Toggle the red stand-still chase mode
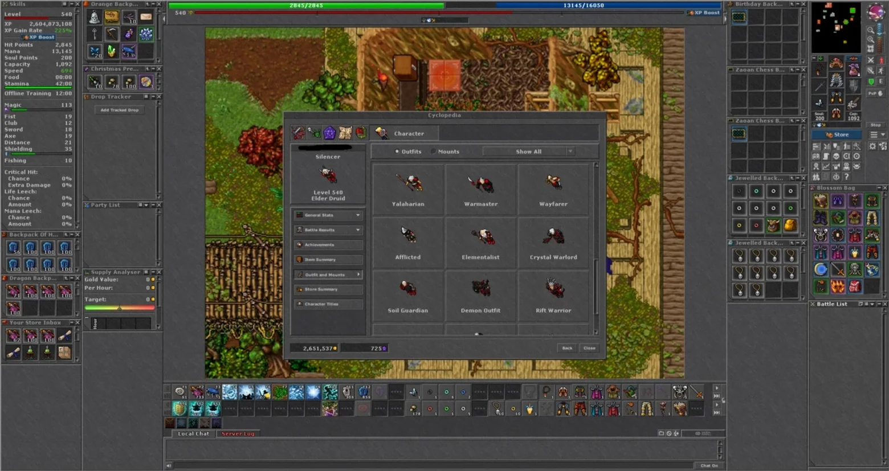 coord(881,60)
